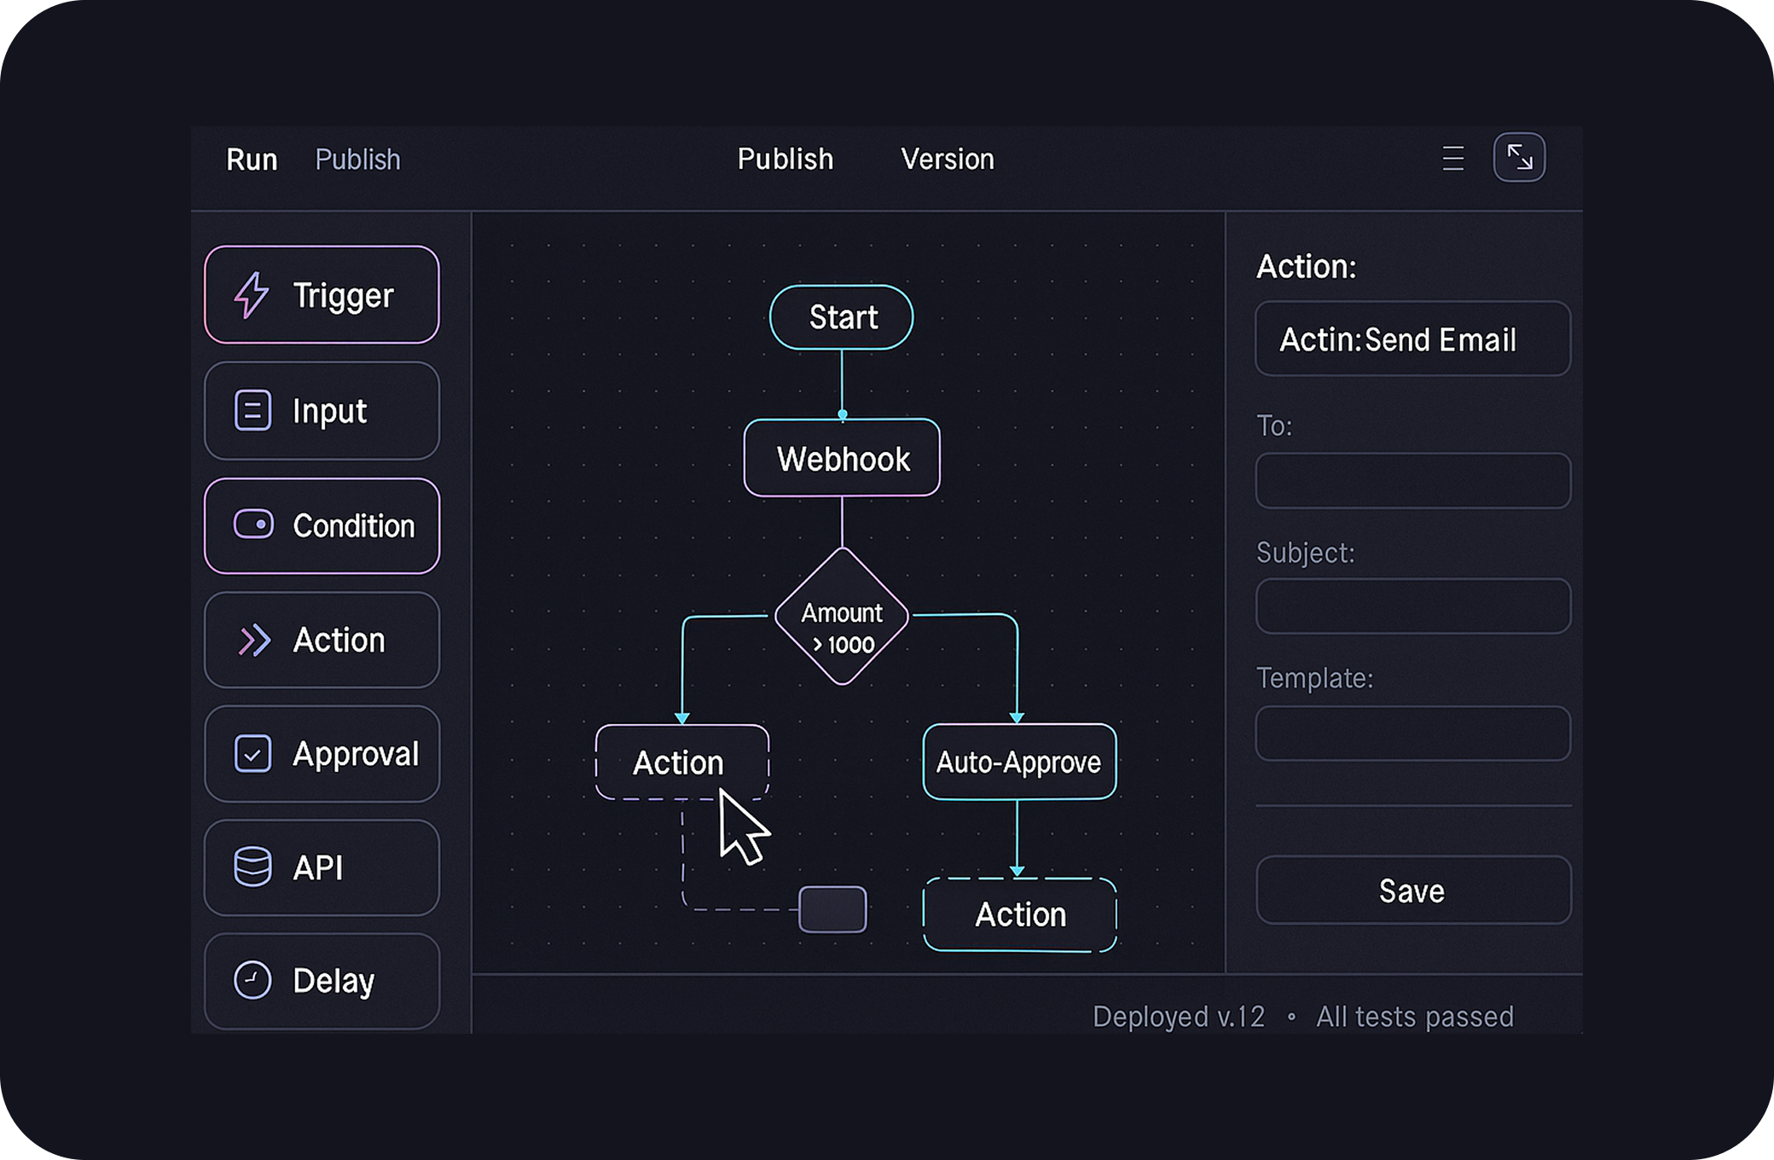This screenshot has width=1774, height=1160.
Task: Click the lightning bolt Trigger icon
Action: pos(251,295)
